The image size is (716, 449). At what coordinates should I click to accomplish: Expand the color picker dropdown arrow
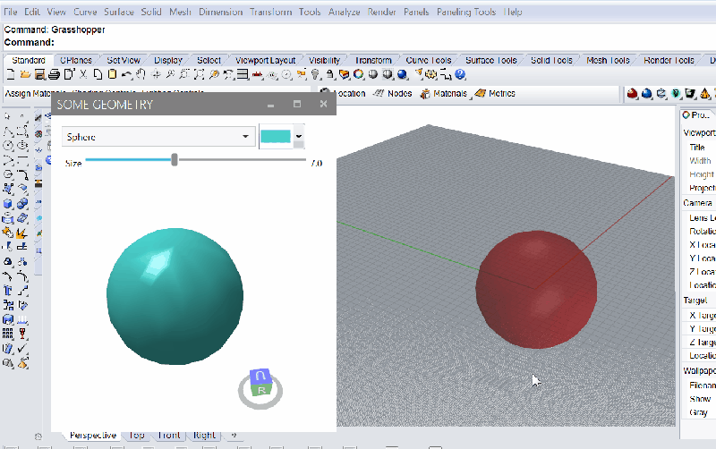click(x=299, y=136)
